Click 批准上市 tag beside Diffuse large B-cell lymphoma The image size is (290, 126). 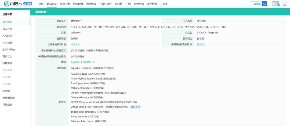point(135,107)
